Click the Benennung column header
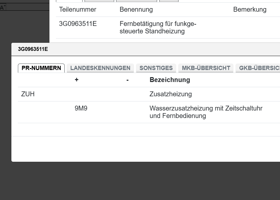This screenshot has height=200, width=280. point(136,10)
